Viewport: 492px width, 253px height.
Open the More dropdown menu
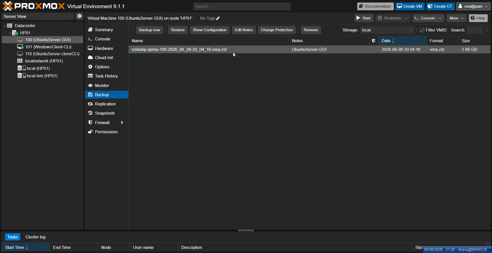pyautogui.click(x=456, y=18)
